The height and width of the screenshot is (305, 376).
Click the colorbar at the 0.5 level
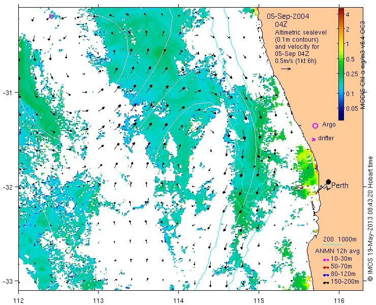[x=341, y=59]
